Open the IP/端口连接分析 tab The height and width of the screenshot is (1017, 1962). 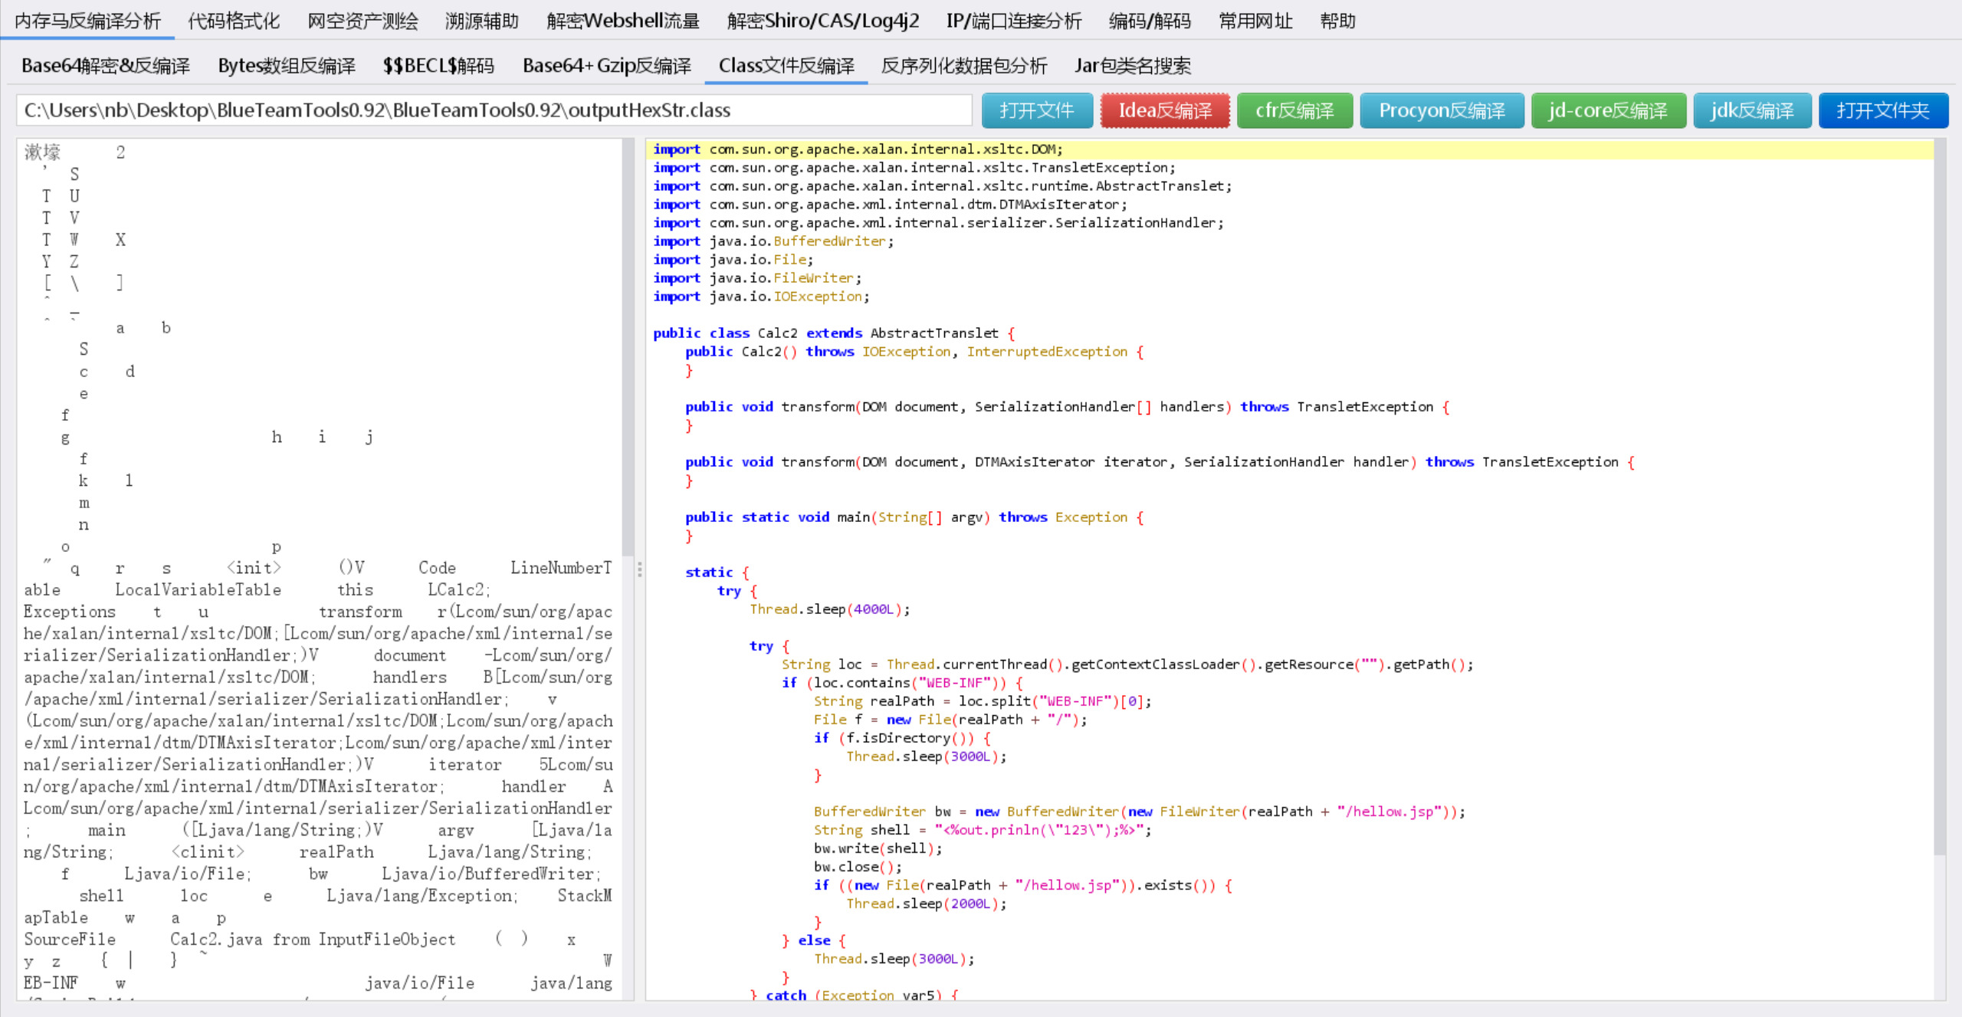pos(1013,21)
